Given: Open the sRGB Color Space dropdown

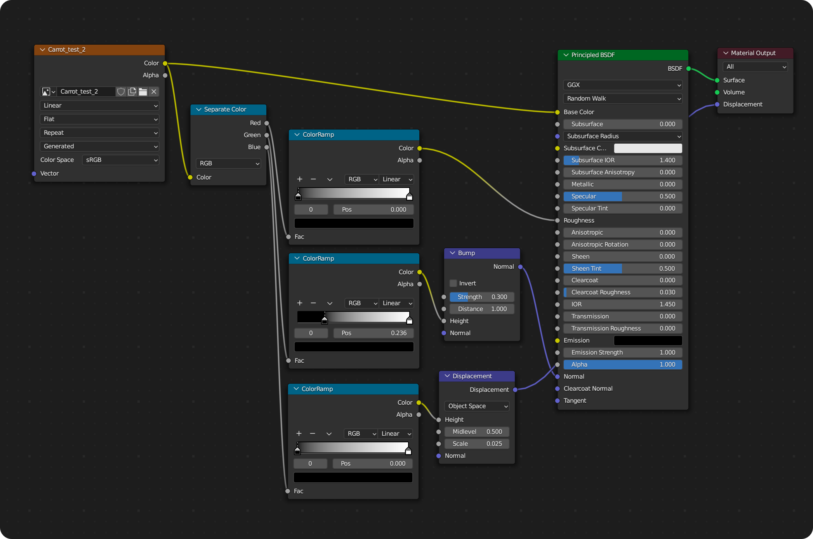Looking at the screenshot, I should click(121, 160).
